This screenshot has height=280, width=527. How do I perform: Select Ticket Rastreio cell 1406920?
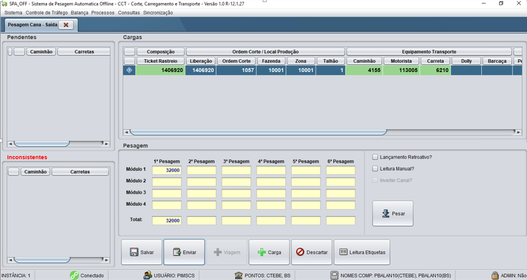coord(160,70)
